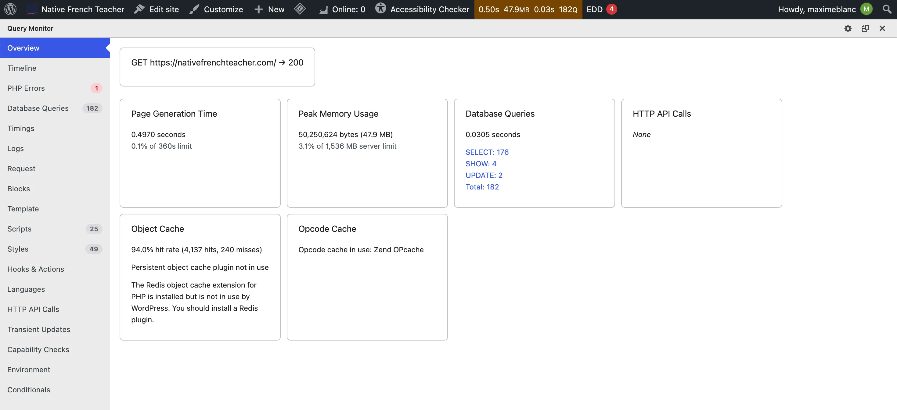Open Database Queries in the sidebar
The image size is (897, 410).
click(x=55, y=108)
